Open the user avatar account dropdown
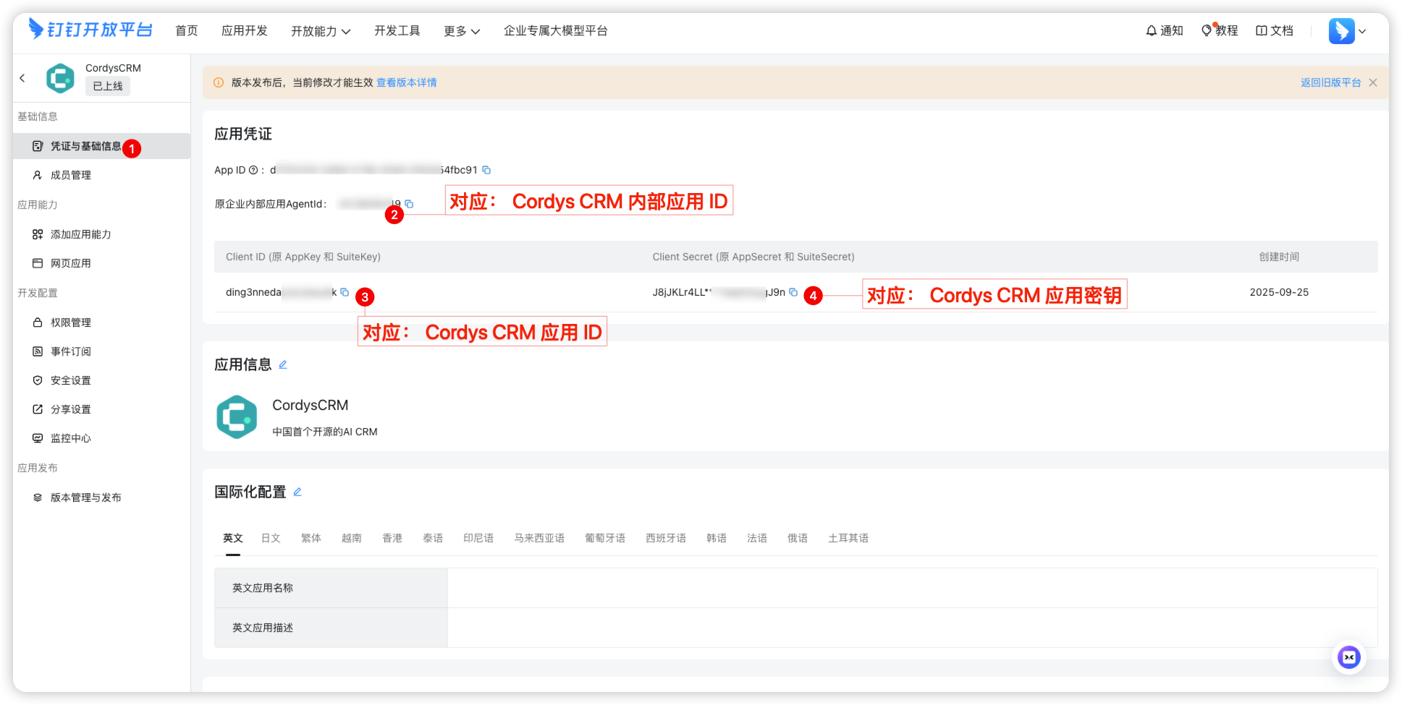This screenshot has height=705, width=1402. (1347, 31)
